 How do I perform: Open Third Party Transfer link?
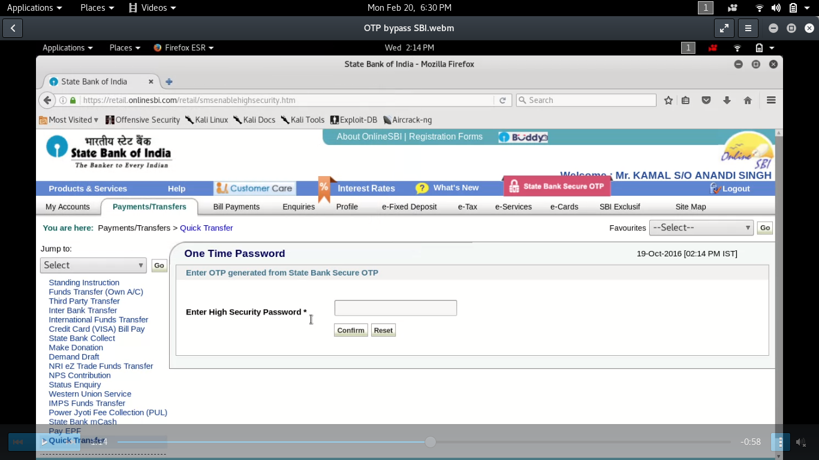tap(85, 301)
